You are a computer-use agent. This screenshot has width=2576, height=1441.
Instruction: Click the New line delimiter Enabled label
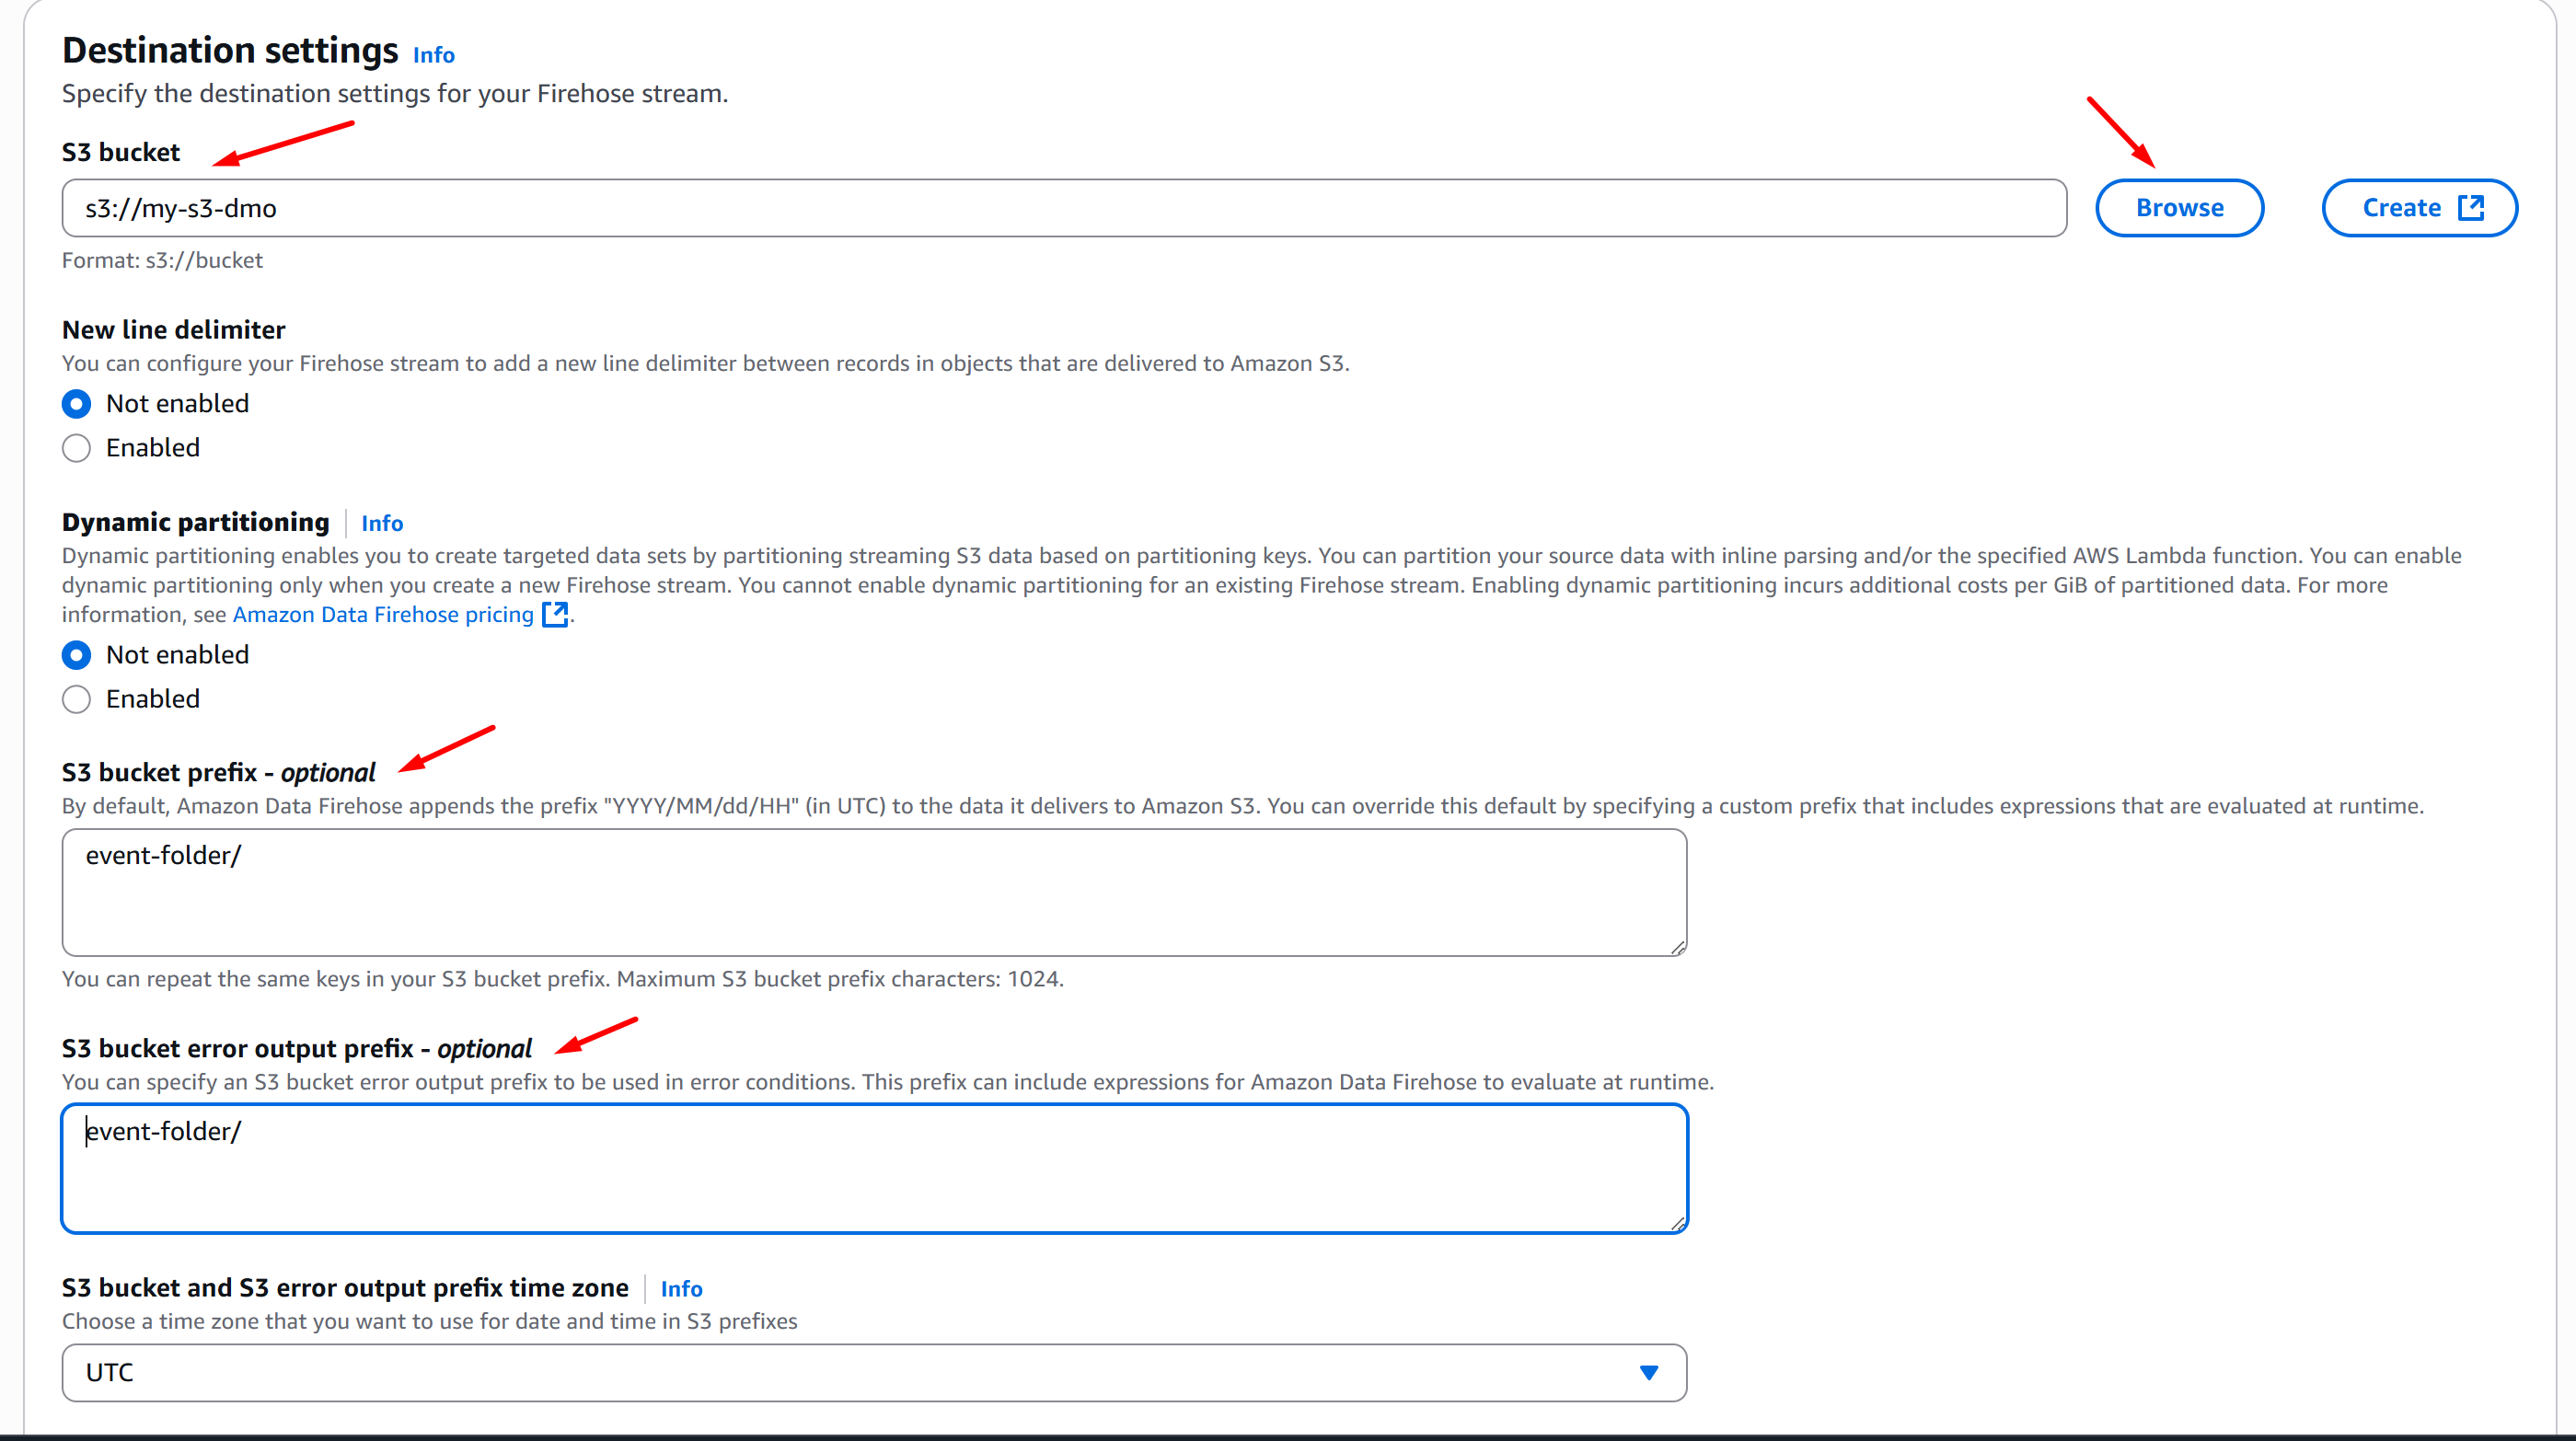pos(153,448)
